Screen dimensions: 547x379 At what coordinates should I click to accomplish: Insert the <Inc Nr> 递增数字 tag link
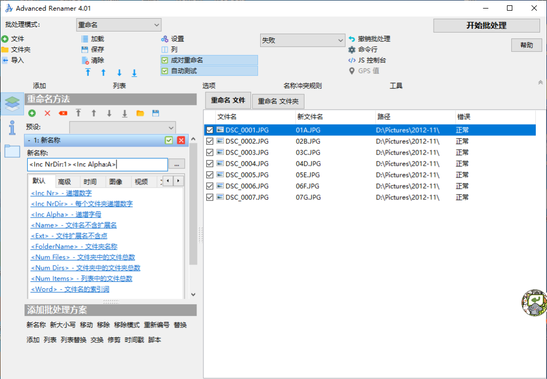tap(61, 193)
